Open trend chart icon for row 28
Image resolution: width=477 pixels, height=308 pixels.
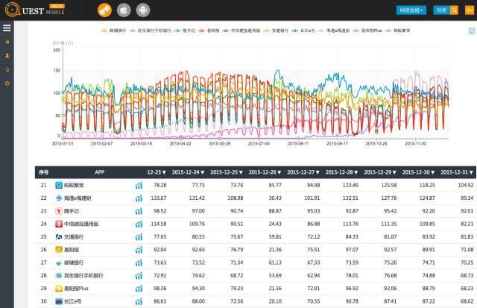coord(139,276)
